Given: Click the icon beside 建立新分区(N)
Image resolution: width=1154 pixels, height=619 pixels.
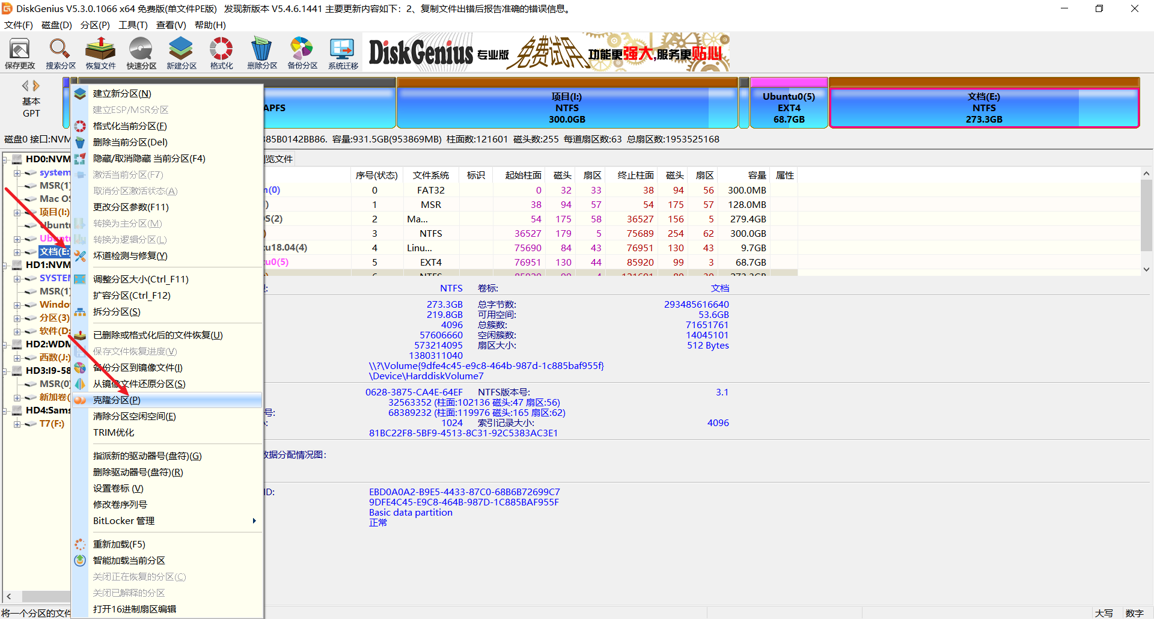Looking at the screenshot, I should click(x=80, y=94).
